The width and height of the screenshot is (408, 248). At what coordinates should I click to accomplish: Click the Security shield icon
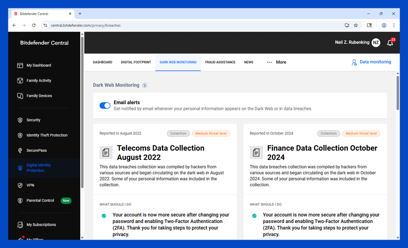(20, 120)
